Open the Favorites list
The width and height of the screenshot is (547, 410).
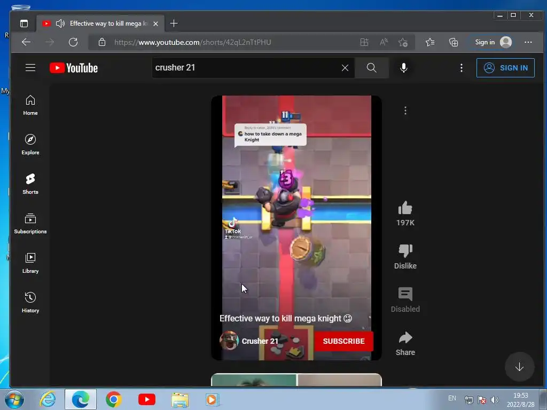click(430, 42)
